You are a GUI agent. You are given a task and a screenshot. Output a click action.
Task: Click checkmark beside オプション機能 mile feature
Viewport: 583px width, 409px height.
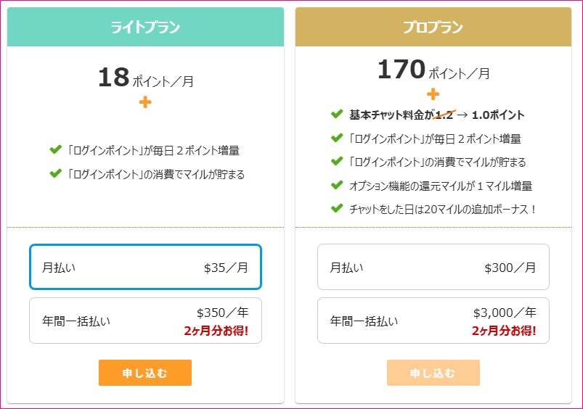pyautogui.click(x=336, y=185)
